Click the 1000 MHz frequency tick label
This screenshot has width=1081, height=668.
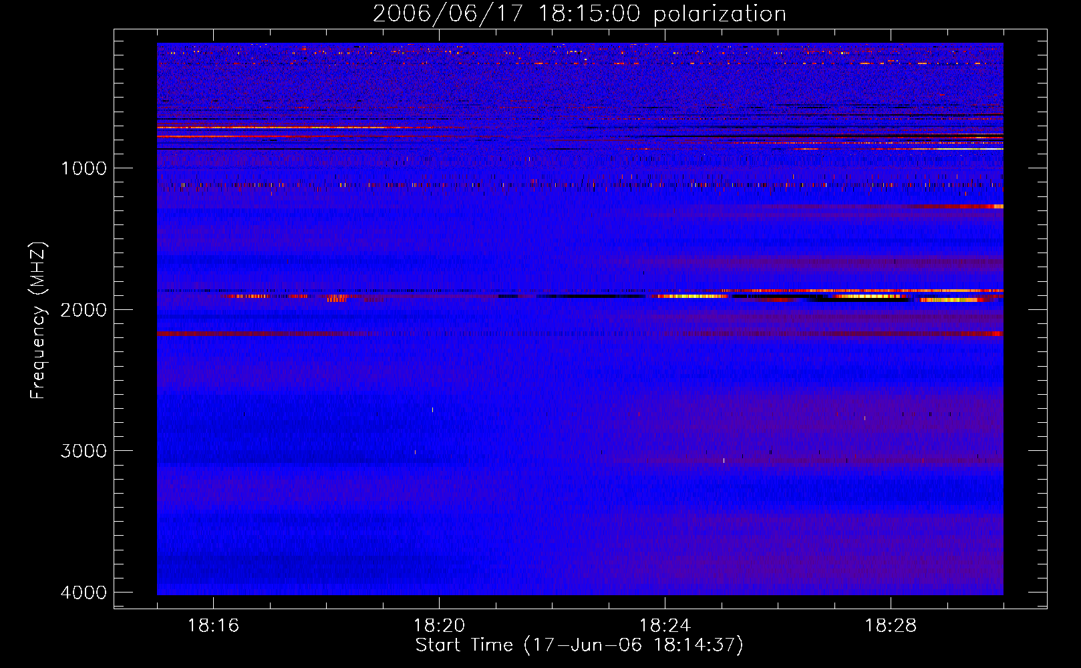coord(84,168)
